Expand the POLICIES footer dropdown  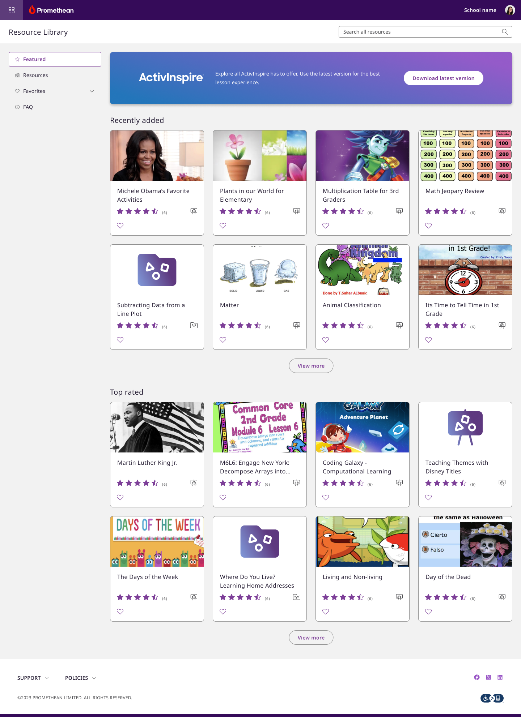coord(80,678)
